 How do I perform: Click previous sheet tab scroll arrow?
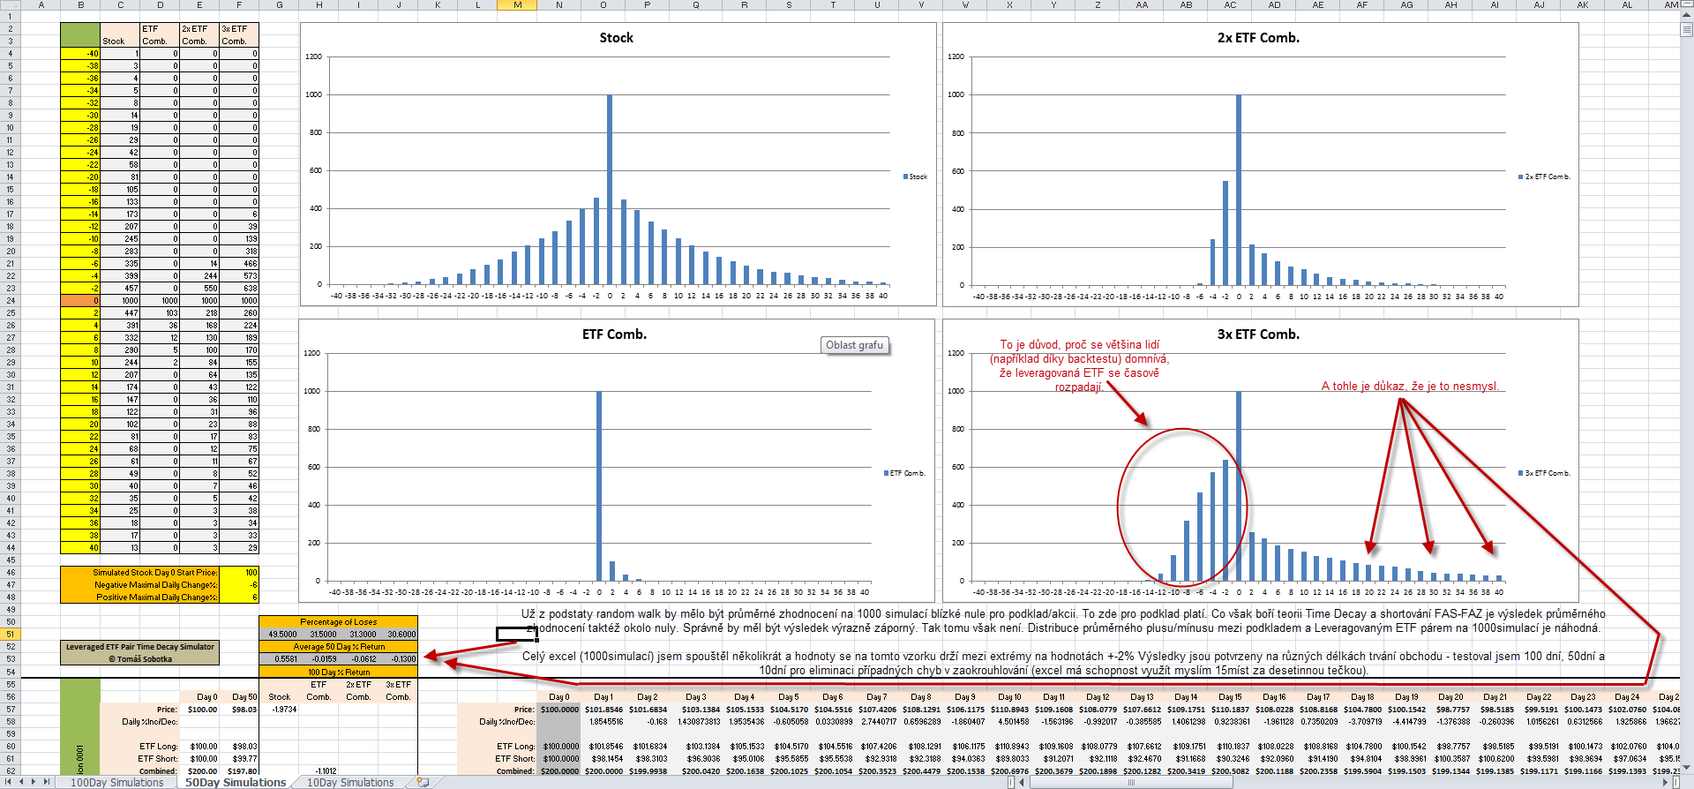tap(21, 782)
